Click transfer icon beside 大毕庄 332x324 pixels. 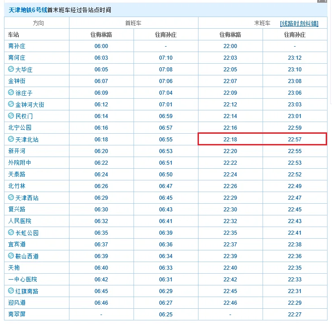[x=11, y=69]
